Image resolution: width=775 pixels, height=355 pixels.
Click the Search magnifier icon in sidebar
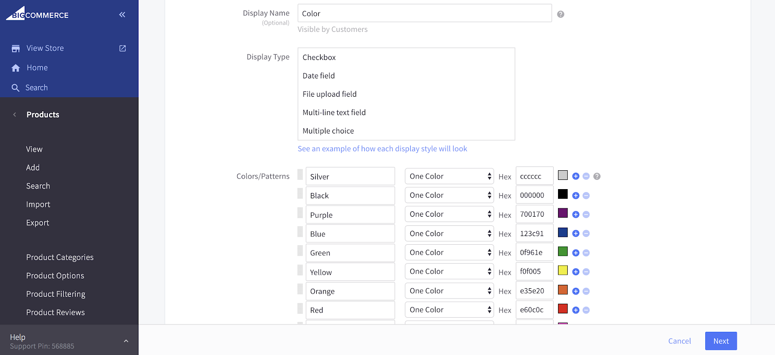pos(15,88)
